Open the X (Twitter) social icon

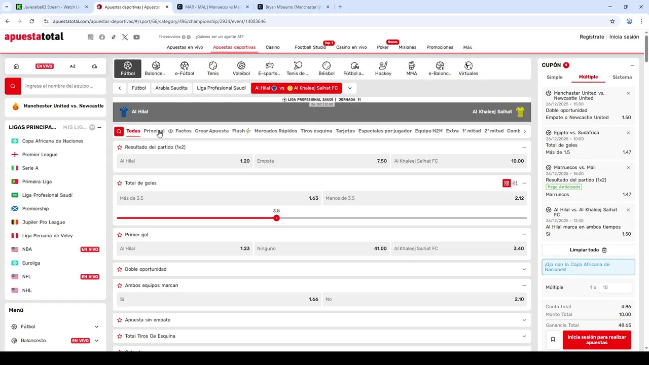click(x=125, y=37)
